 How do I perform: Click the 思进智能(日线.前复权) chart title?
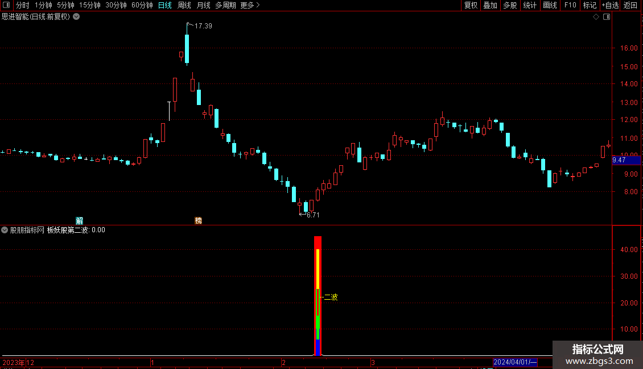(36, 17)
